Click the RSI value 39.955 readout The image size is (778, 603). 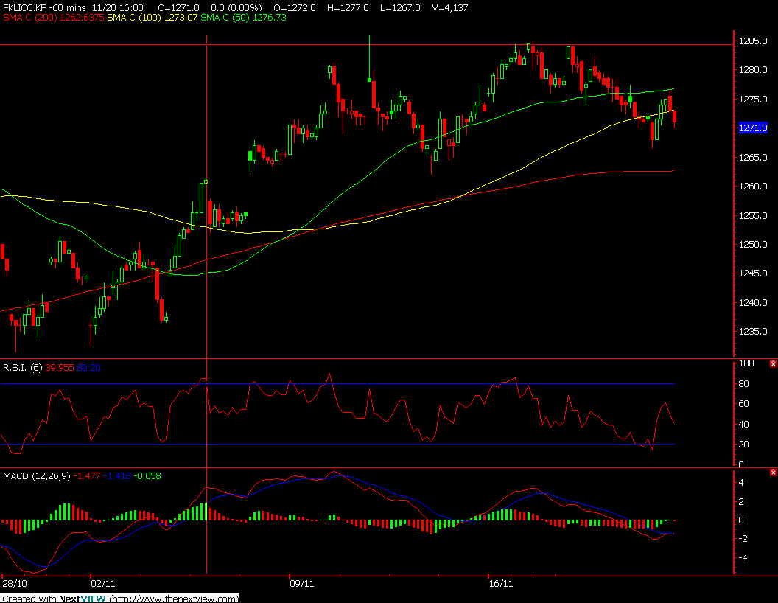(60, 368)
